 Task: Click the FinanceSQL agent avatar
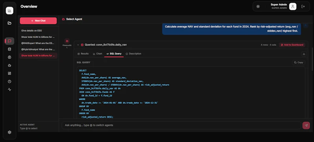coord(67,41)
